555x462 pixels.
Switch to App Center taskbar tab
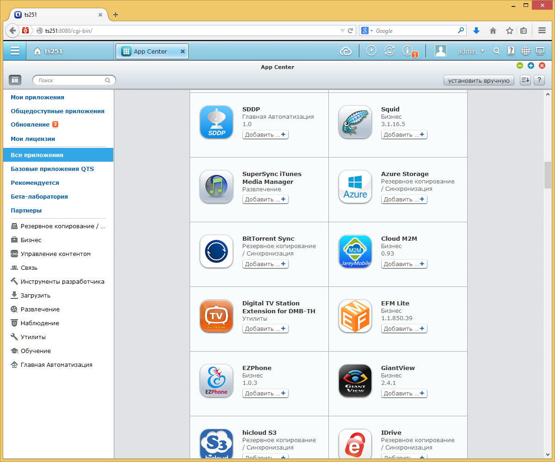click(x=152, y=51)
